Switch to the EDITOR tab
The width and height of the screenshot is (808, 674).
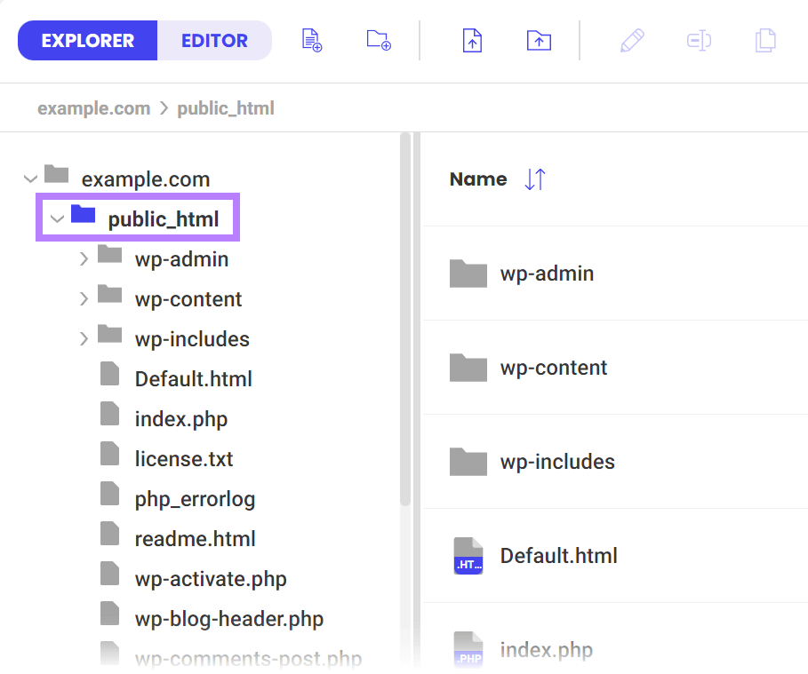click(x=213, y=40)
